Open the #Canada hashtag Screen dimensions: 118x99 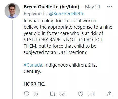(x=33, y=65)
